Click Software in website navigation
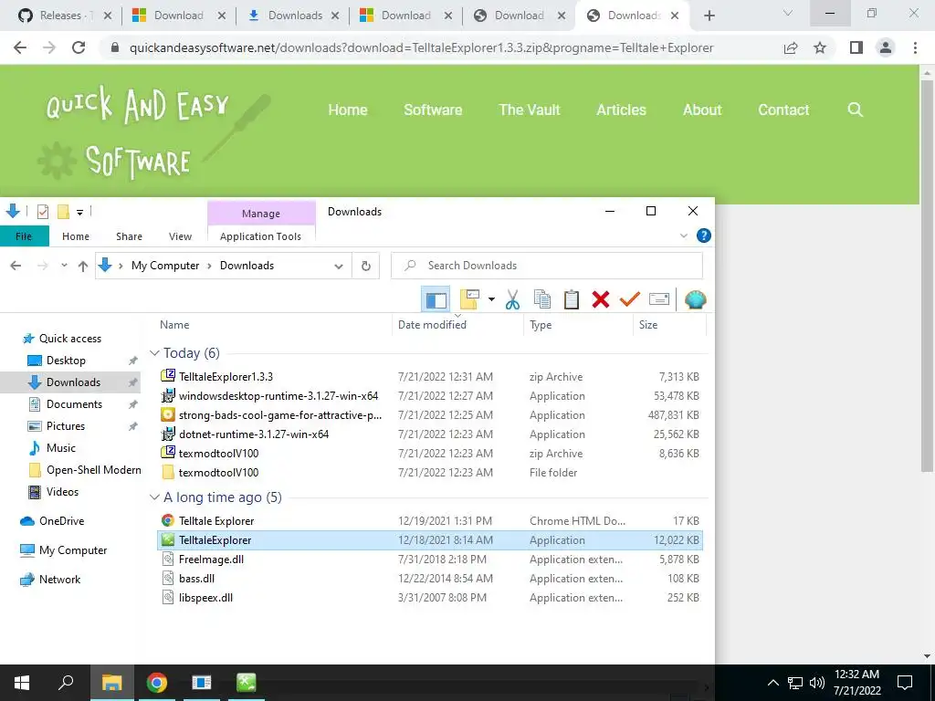Viewport: 935px width, 701px height. coord(433,110)
